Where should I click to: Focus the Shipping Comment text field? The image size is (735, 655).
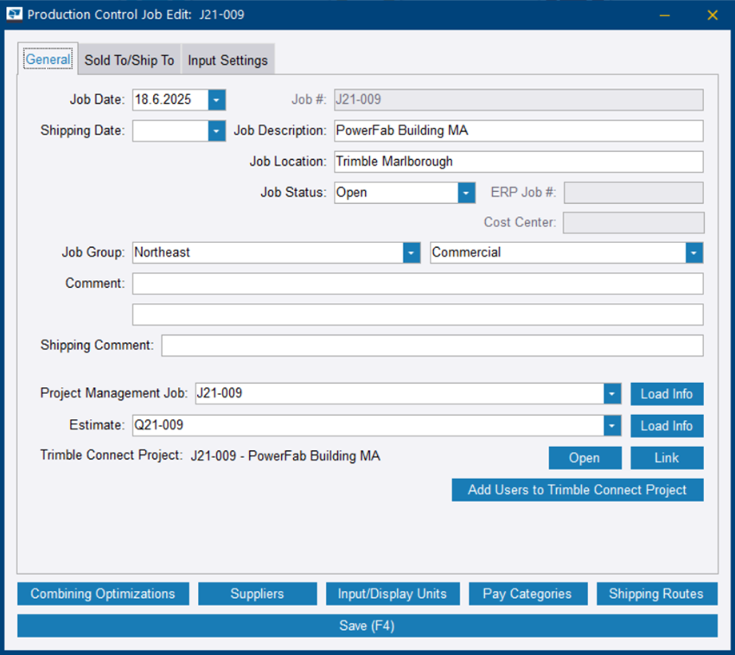tap(431, 346)
